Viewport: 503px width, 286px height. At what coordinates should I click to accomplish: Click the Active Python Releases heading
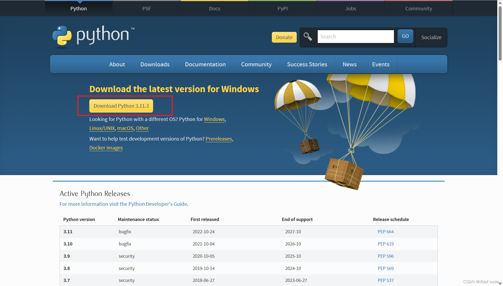(x=95, y=194)
